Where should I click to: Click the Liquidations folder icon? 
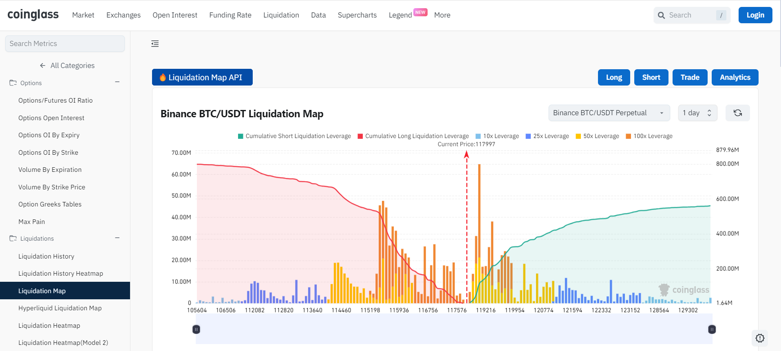click(x=13, y=238)
